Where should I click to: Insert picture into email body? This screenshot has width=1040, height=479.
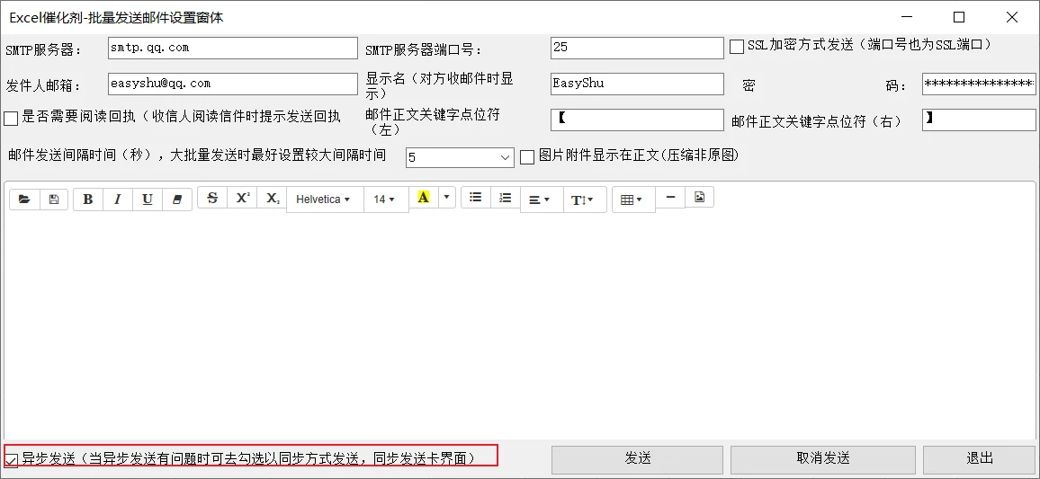click(x=699, y=197)
